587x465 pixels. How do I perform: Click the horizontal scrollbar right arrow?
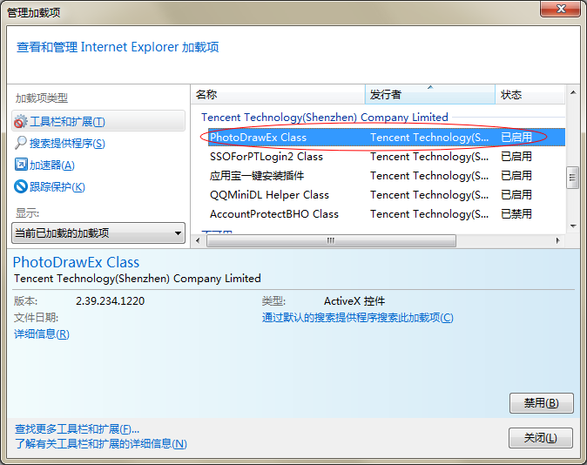point(558,240)
